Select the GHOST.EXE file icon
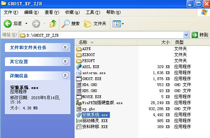 [x=79, y=79]
